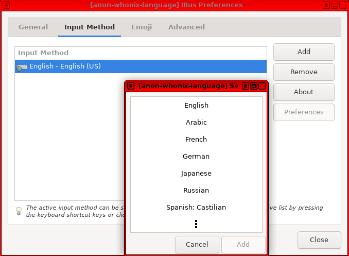The image size is (349, 256).
Task: Select French in the language list
Action: click(196, 140)
